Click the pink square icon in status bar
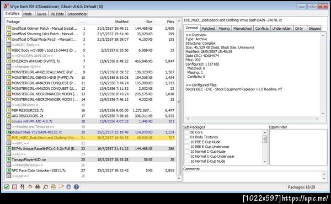 (x=14, y=187)
